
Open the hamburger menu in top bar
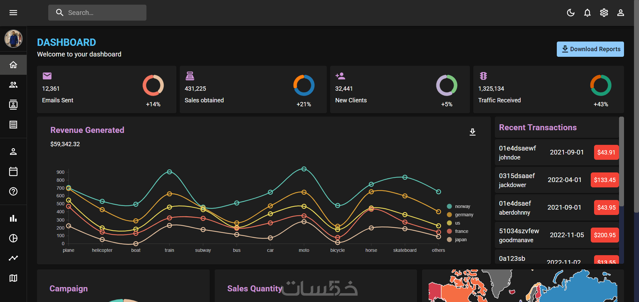(x=13, y=13)
